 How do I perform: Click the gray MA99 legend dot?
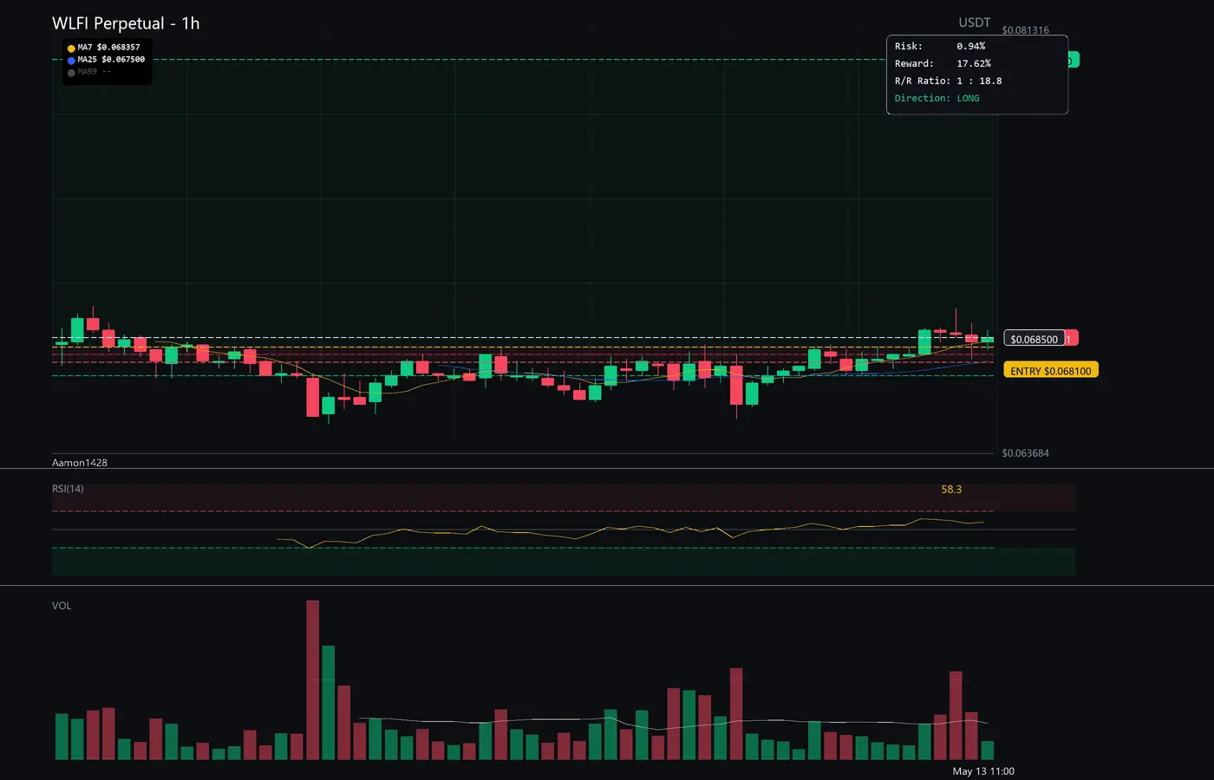pos(71,73)
